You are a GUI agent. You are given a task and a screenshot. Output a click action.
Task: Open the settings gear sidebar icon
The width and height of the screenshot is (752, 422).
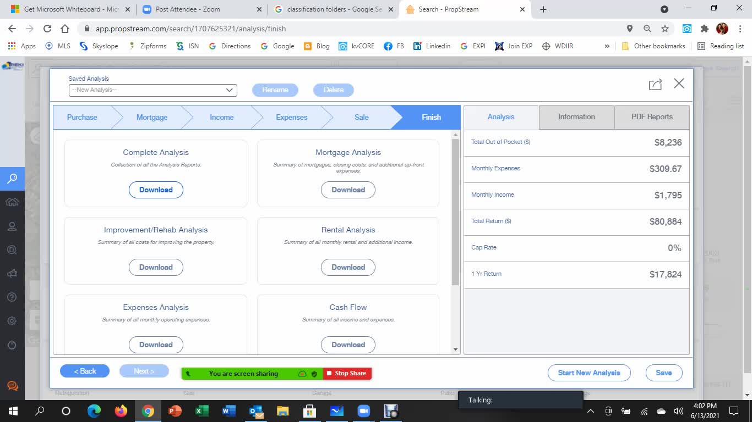(x=12, y=321)
